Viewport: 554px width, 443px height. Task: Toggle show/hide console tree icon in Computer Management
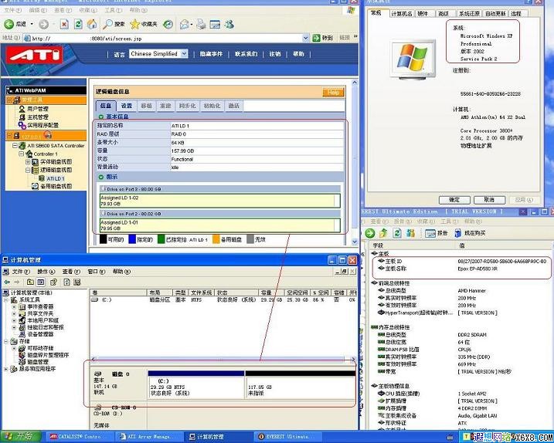[41, 282]
